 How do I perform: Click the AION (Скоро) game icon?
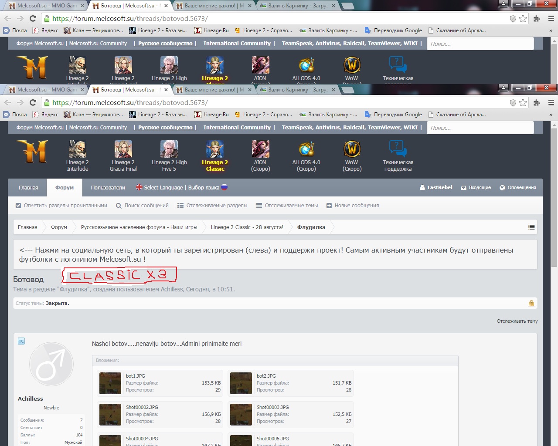(x=261, y=156)
